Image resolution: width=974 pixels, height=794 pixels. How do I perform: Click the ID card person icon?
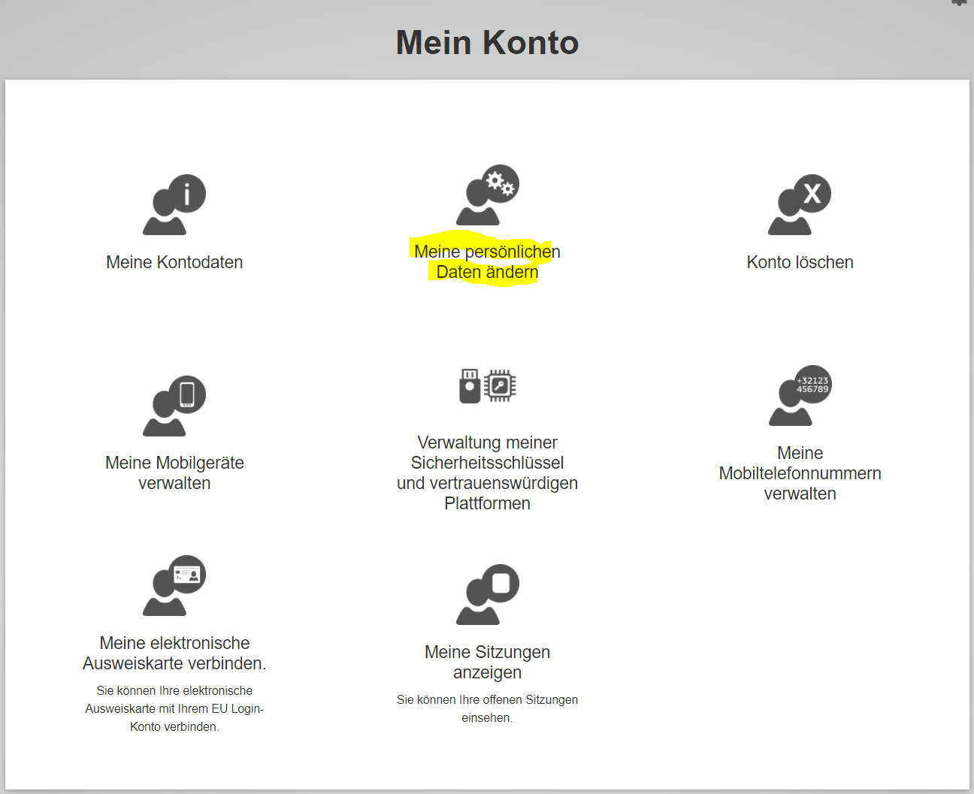tap(174, 586)
